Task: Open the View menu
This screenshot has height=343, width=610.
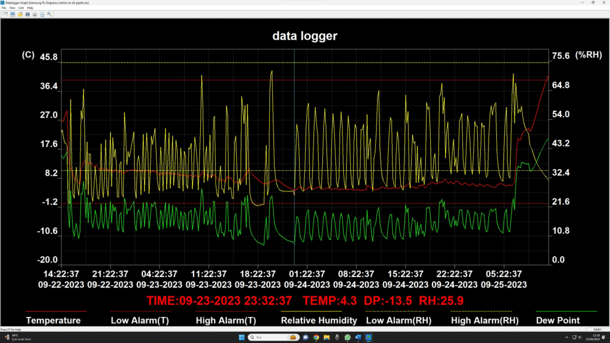Action: (x=12, y=8)
